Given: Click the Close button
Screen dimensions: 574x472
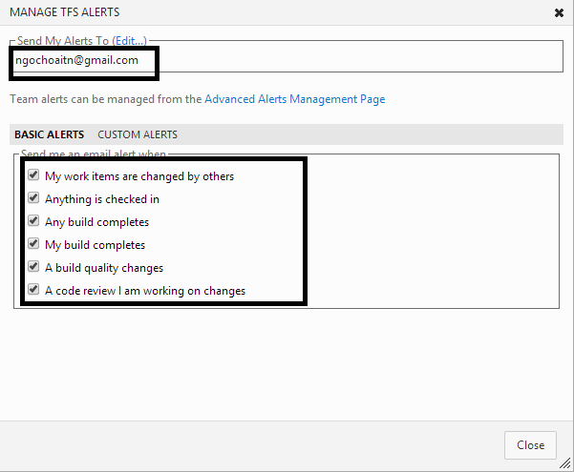Looking at the screenshot, I should [530, 445].
